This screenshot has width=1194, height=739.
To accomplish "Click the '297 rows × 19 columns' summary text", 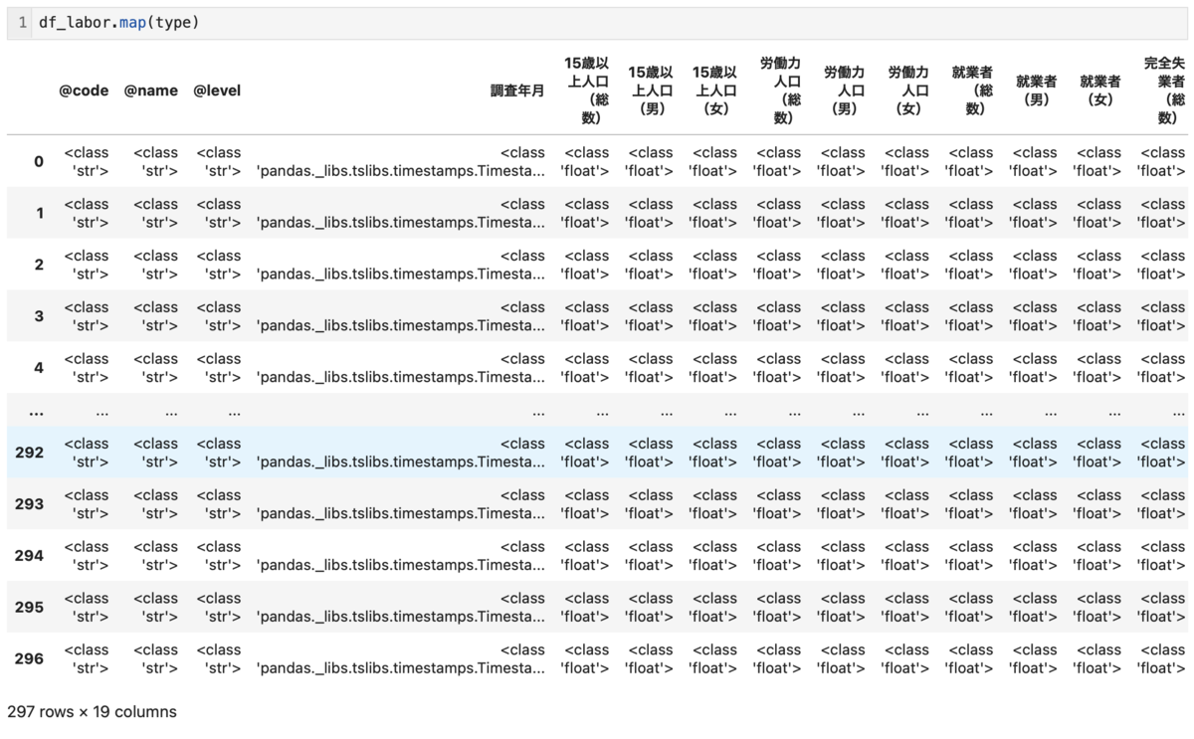I will pyautogui.click(x=92, y=712).
